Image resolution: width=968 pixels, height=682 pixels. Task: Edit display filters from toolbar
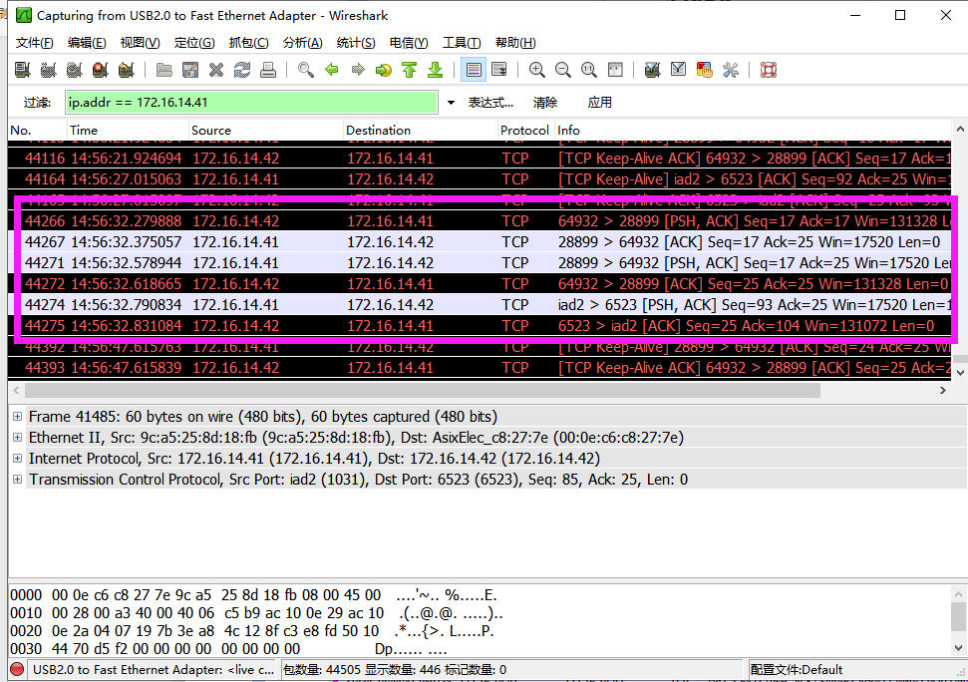tap(678, 70)
